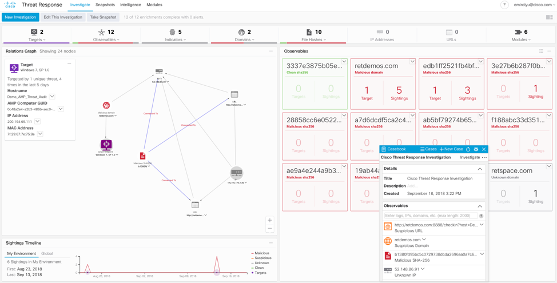Click the Casebook observables input field
The height and width of the screenshot is (283, 557).
[431, 216]
